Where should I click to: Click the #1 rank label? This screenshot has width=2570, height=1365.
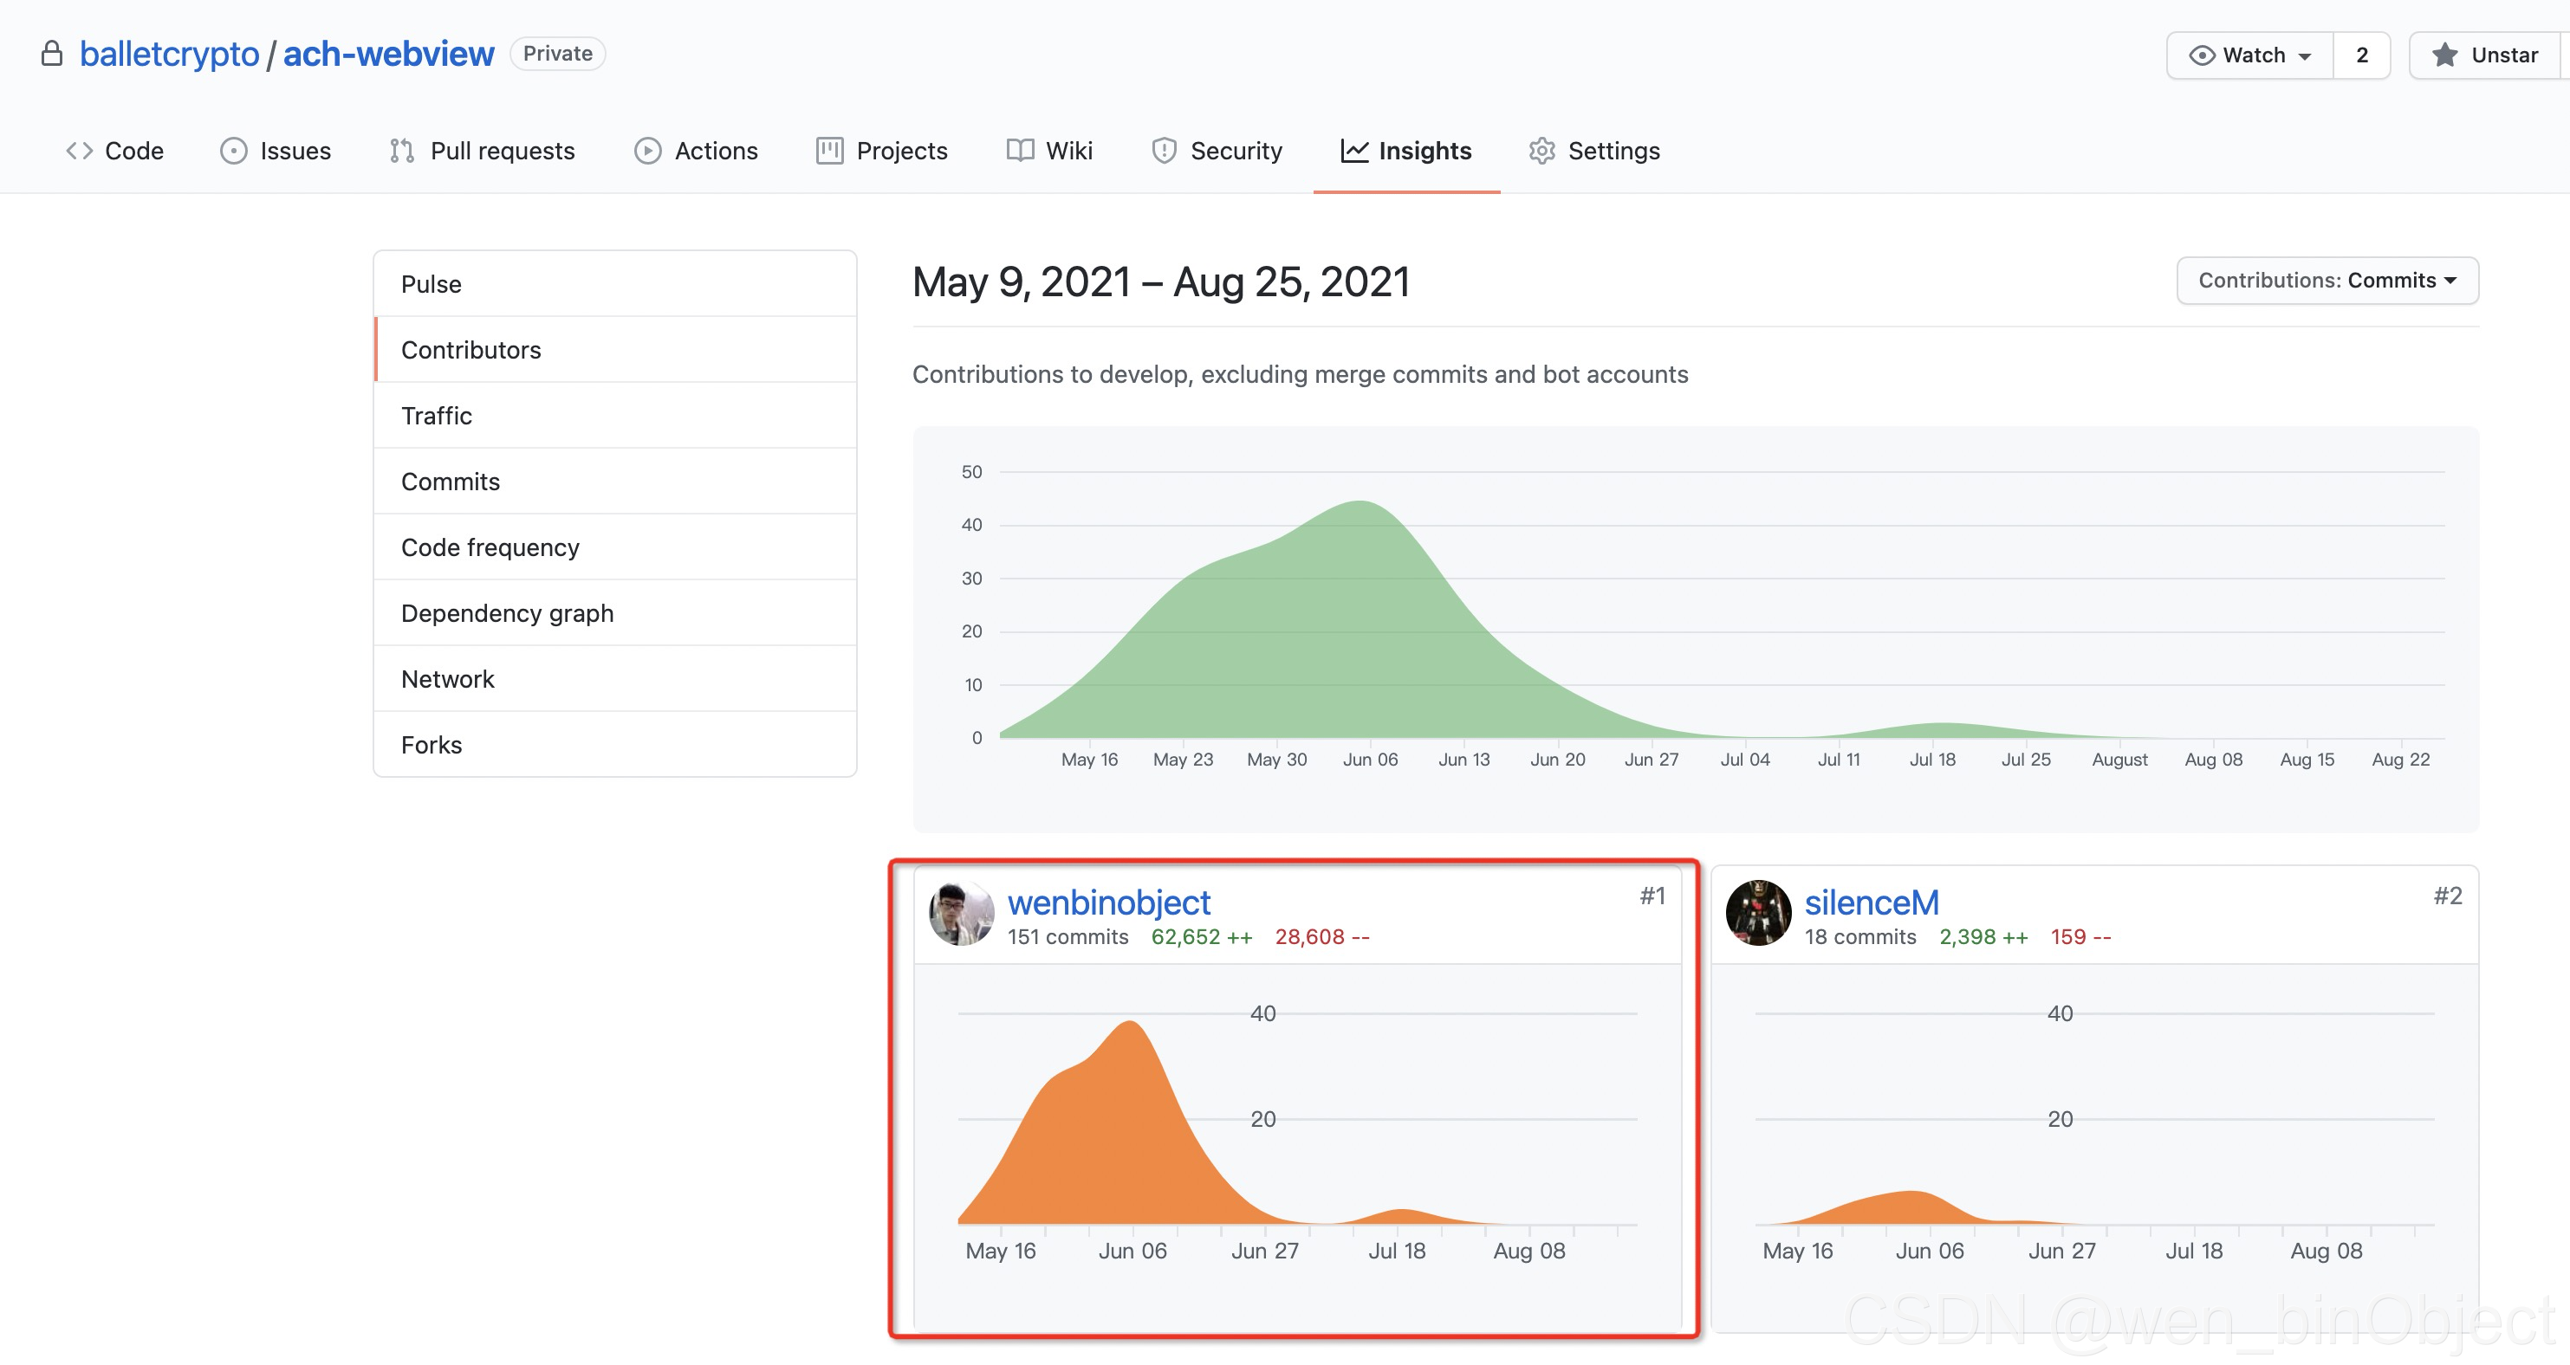(x=1652, y=896)
